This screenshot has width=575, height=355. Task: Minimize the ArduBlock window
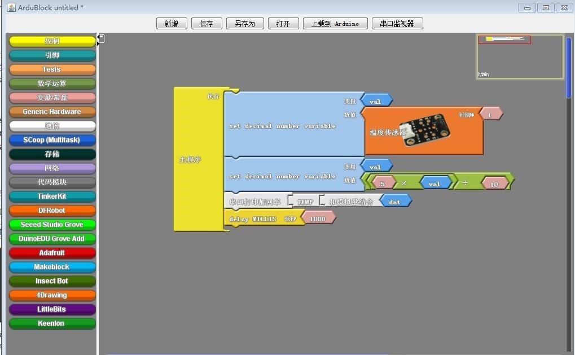pyautogui.click(x=528, y=7)
